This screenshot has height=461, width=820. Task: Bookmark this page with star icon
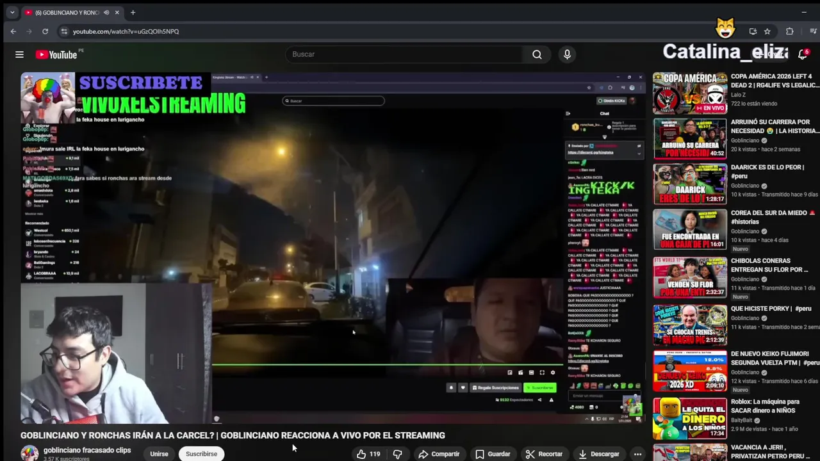(767, 31)
